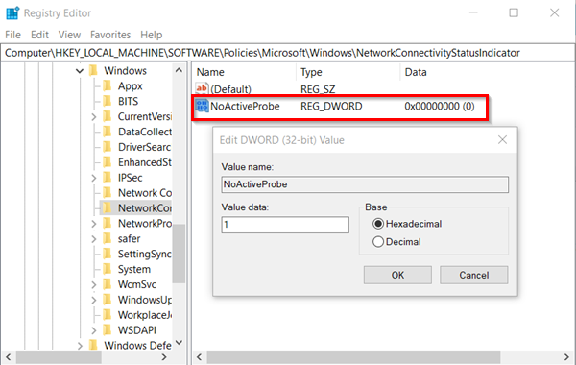Select the WindowsUpdate folder icon
This screenshot has height=365, width=576.
pyautogui.click(x=108, y=300)
